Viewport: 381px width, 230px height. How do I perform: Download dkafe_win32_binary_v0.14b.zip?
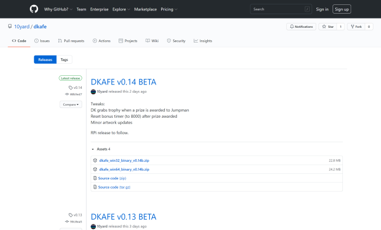tap(124, 160)
